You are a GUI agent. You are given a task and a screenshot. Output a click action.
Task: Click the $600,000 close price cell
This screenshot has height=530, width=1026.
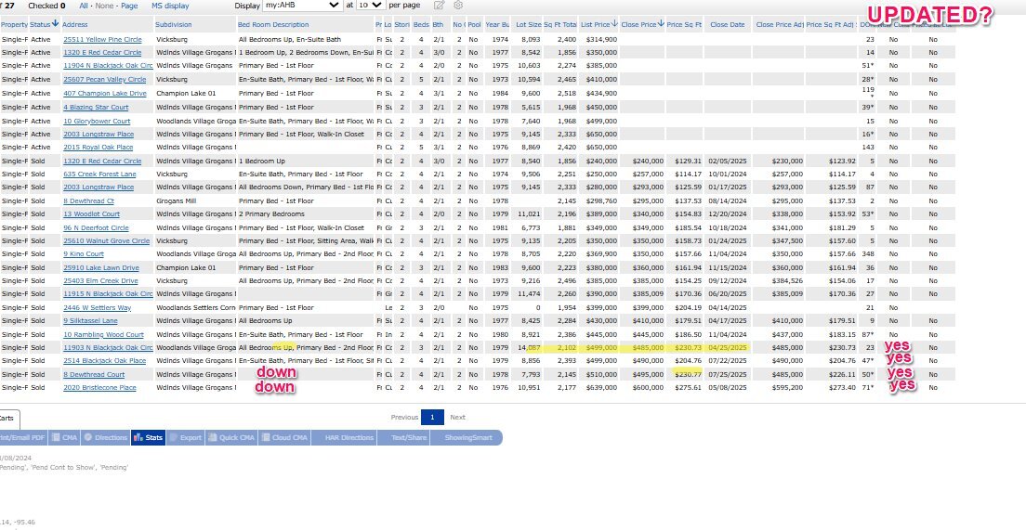pyautogui.click(x=648, y=388)
